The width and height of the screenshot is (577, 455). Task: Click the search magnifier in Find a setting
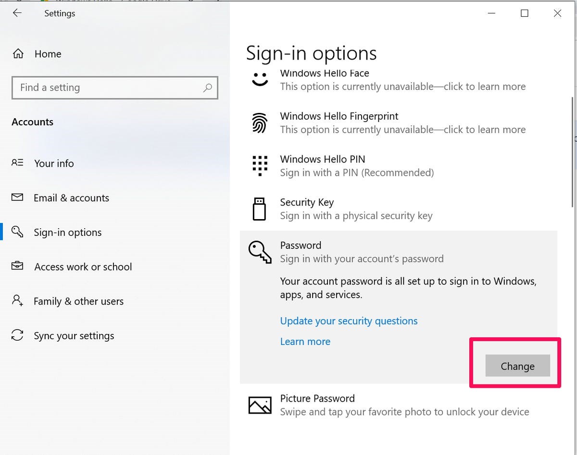point(207,88)
